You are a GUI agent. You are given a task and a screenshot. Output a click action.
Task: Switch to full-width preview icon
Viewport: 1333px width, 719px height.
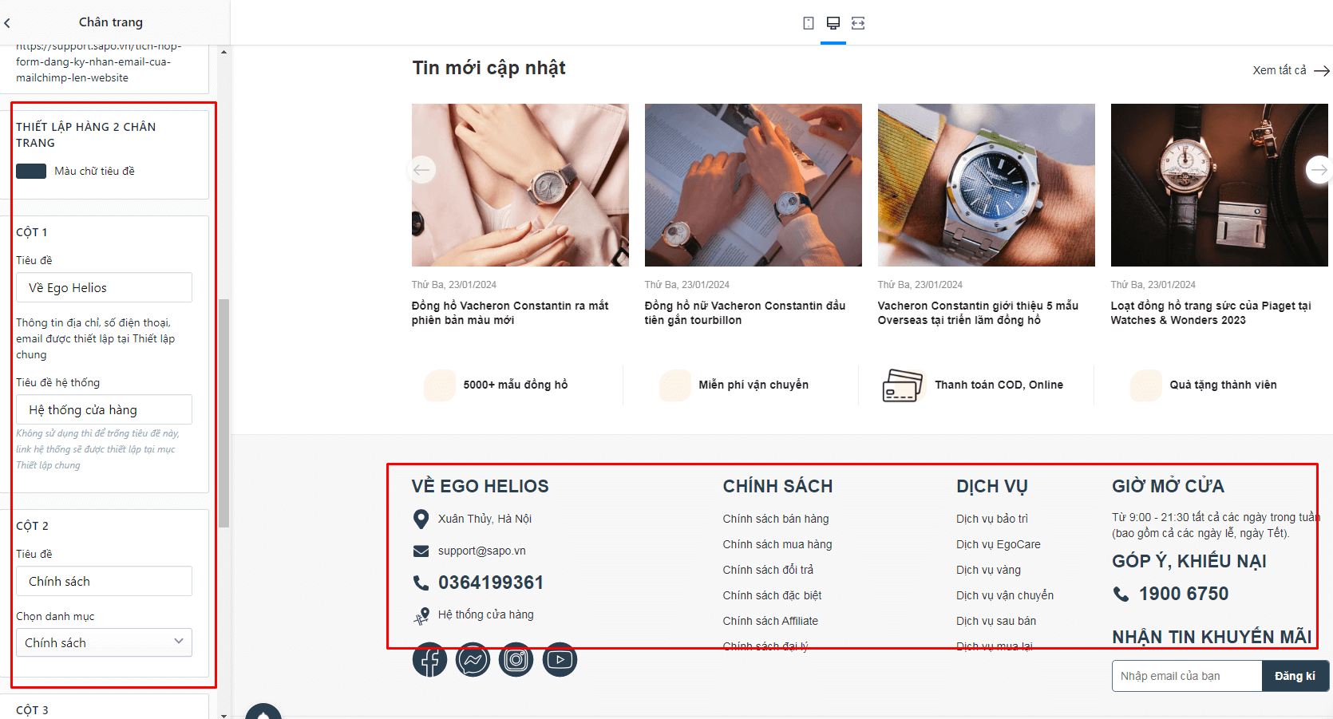[x=858, y=23]
